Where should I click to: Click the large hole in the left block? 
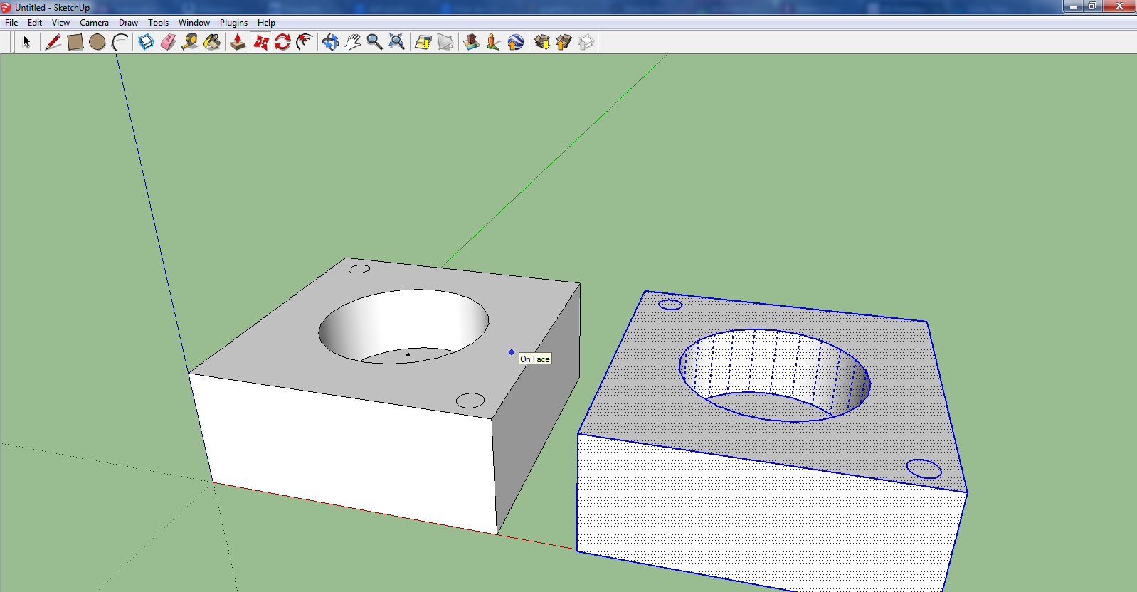(x=403, y=326)
